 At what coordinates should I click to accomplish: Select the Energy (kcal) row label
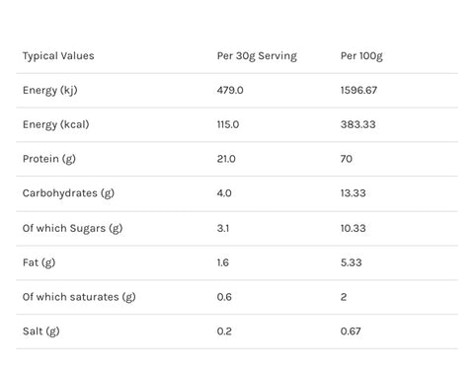pos(56,124)
